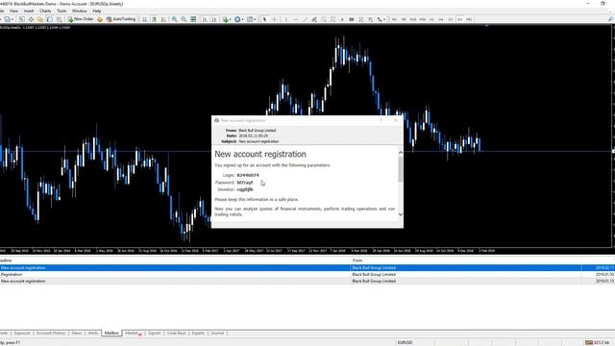Close the New account registration dialog

(x=396, y=120)
